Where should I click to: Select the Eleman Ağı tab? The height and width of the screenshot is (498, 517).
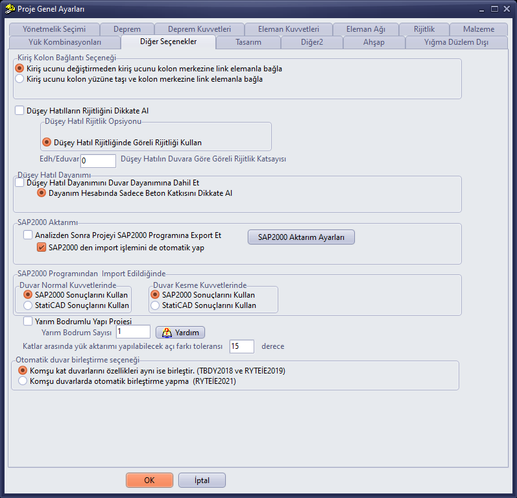point(366,29)
